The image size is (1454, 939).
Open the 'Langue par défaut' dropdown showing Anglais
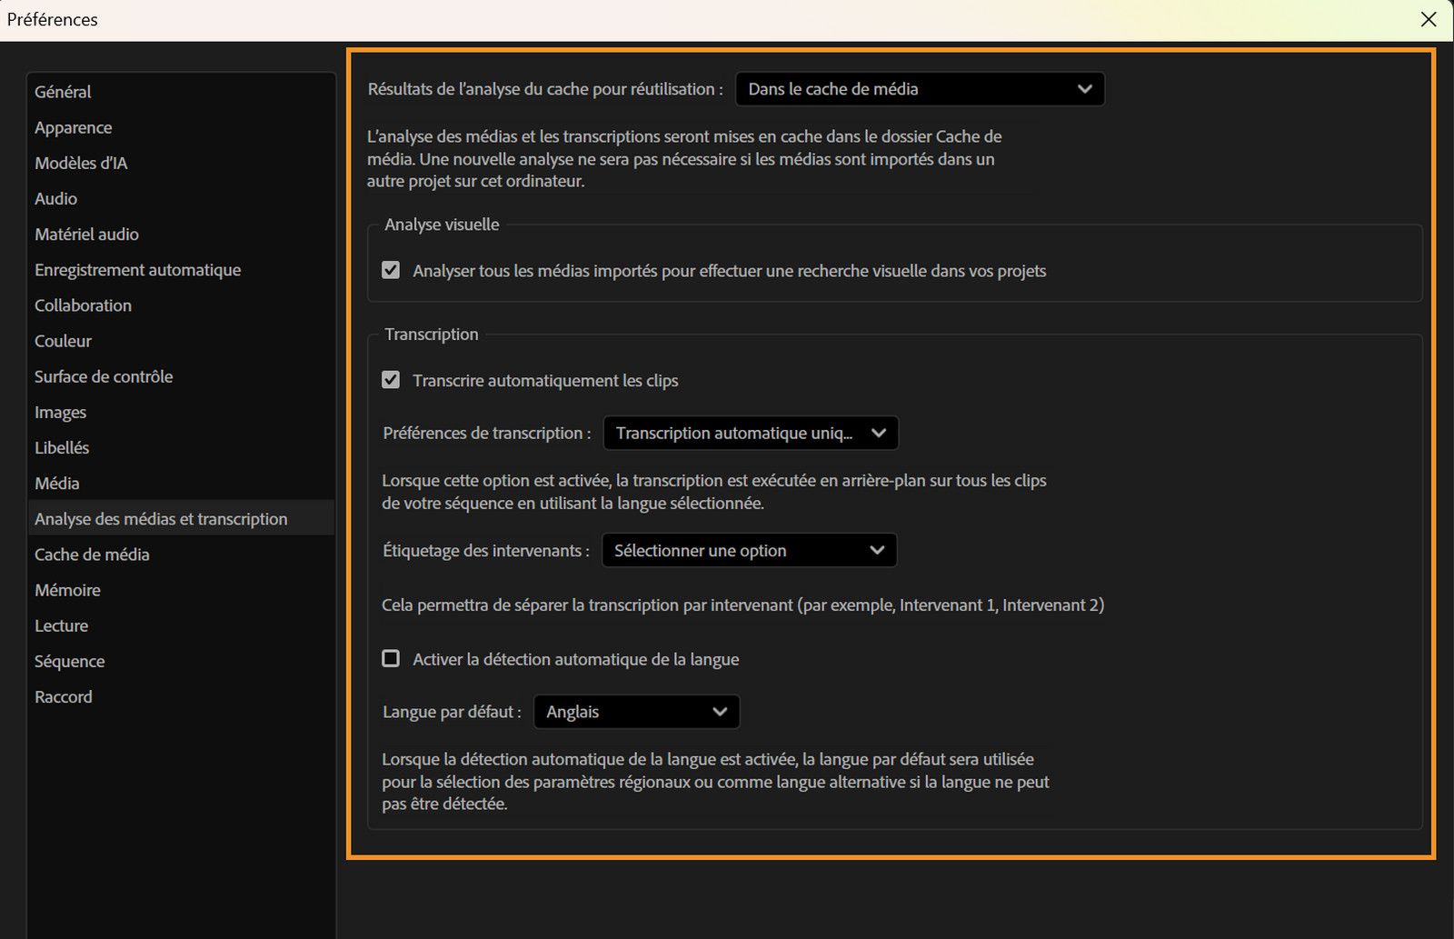[x=635, y=712]
